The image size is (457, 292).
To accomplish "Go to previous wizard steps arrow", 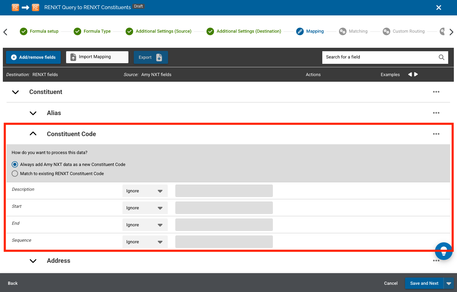I will point(5,32).
